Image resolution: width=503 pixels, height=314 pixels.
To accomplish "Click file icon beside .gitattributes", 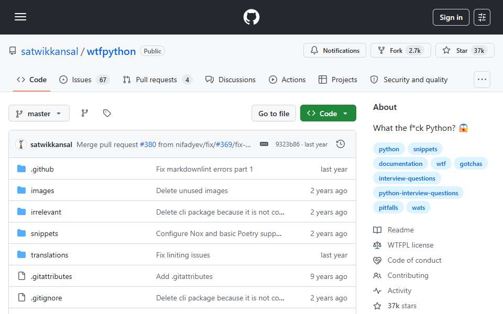I will [x=21, y=276].
